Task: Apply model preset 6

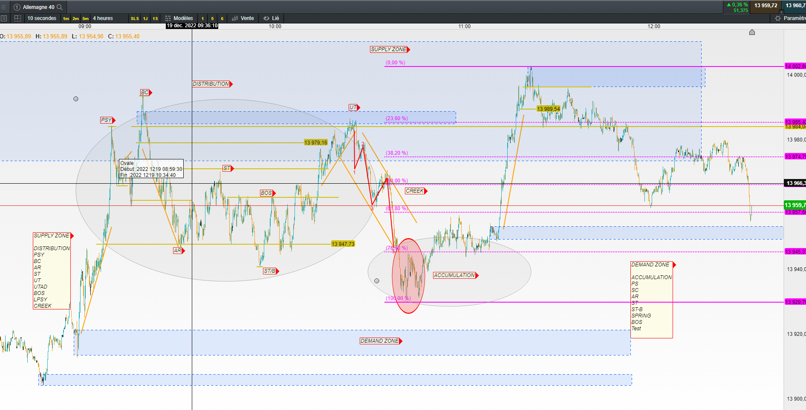Action: (x=222, y=18)
